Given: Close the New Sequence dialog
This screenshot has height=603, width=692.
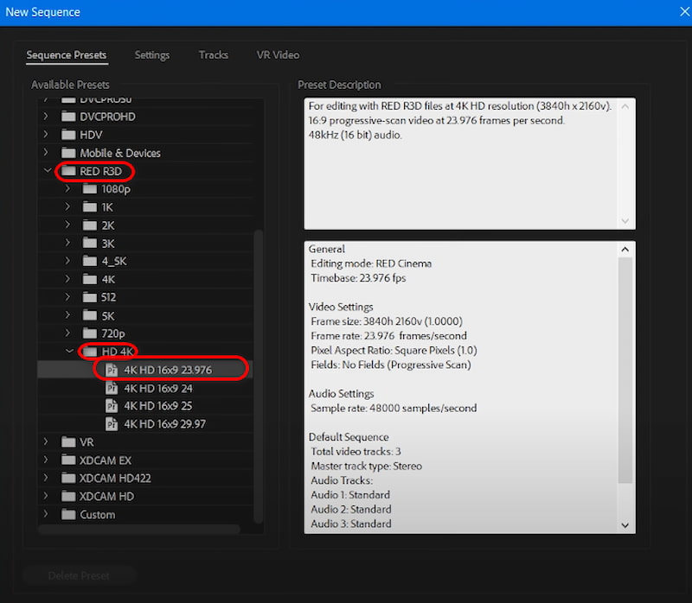Looking at the screenshot, I should 684,12.
